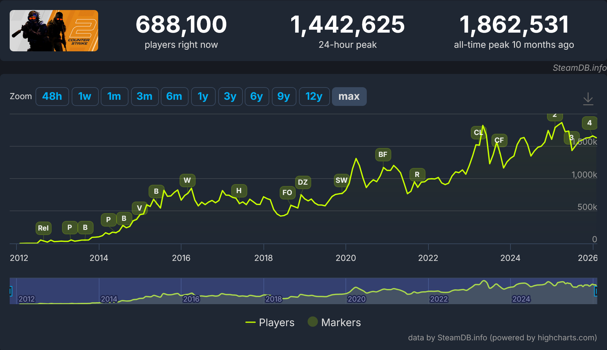Select the marker labeled 4
Image resolution: width=607 pixels, height=350 pixels.
590,123
